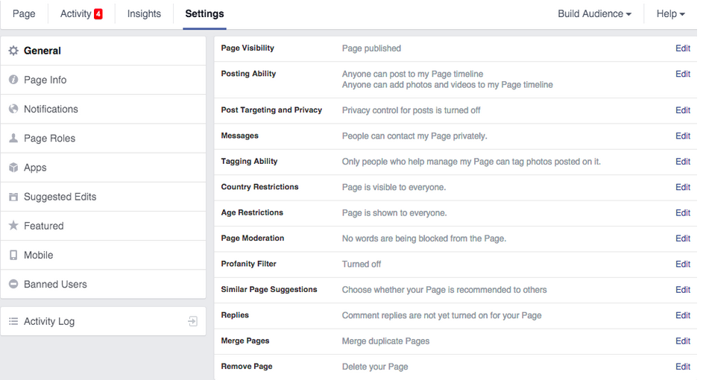The image size is (706, 380).
Task: Click 'Delete your Page' text
Action: (x=375, y=367)
